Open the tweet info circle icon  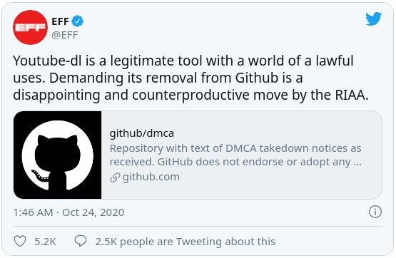(375, 212)
